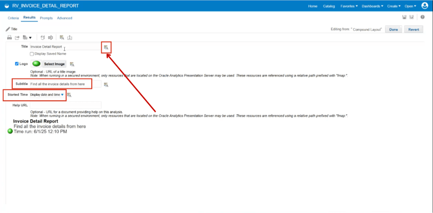The image size is (433, 213).
Task: Check the Display Saved Name checkbox
Action: [32, 54]
